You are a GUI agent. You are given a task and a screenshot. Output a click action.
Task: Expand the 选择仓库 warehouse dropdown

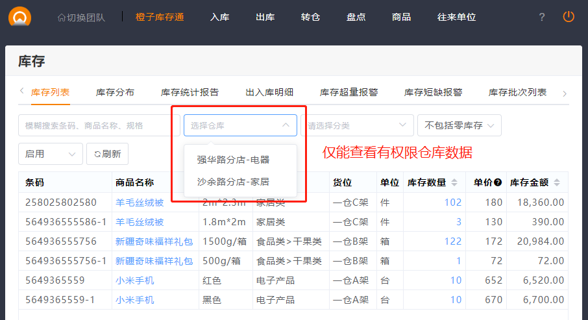[240, 125]
